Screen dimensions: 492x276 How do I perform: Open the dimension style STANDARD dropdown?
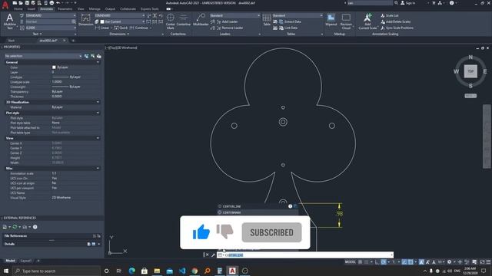120,15
